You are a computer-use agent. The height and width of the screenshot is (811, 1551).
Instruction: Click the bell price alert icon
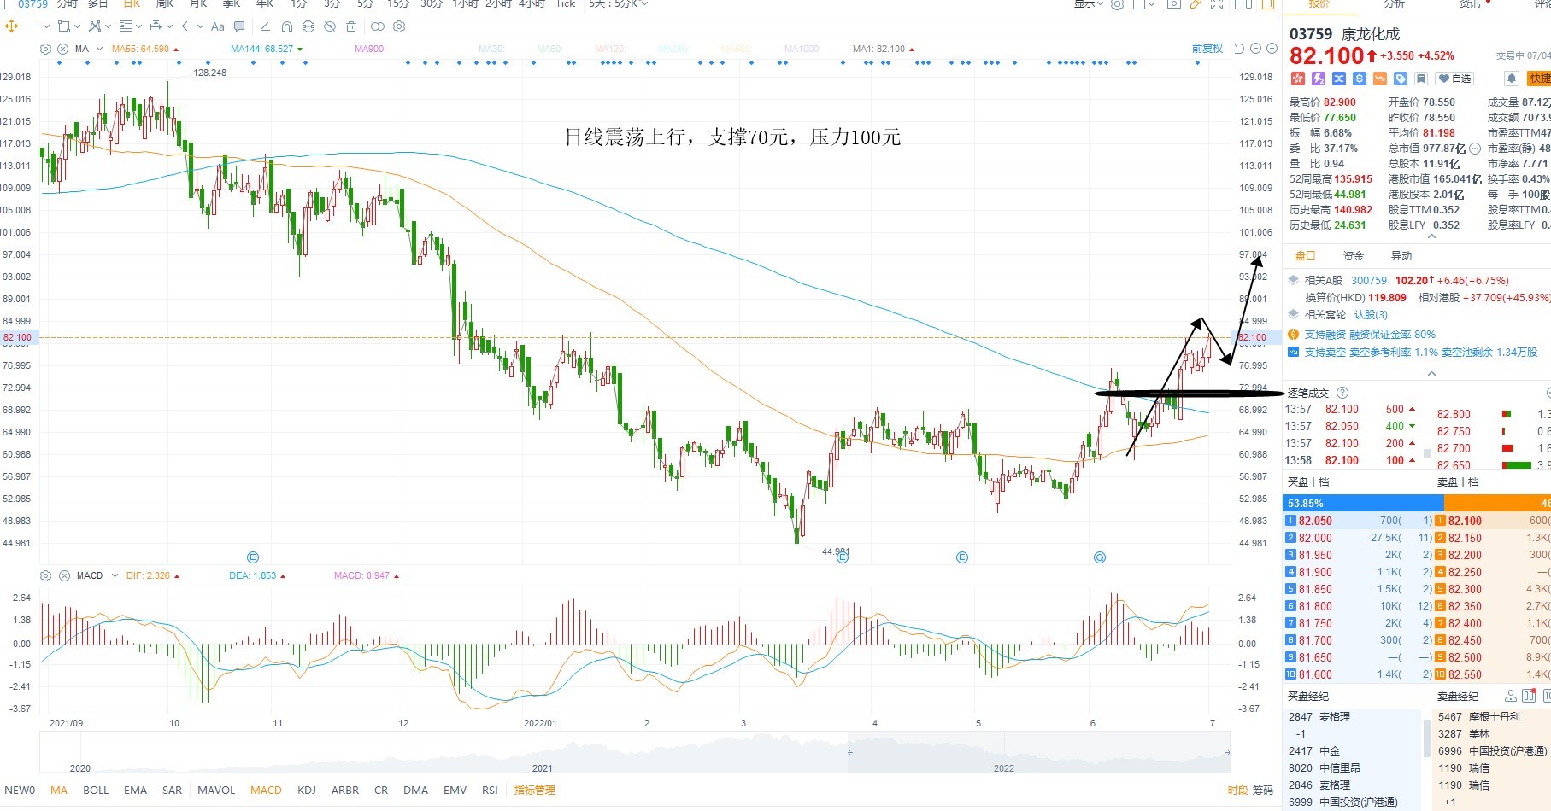point(1511,79)
